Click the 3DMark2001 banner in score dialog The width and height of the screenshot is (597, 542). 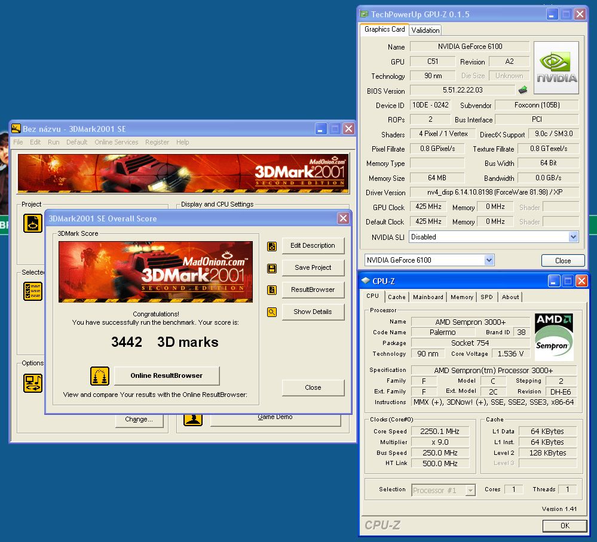tap(156, 272)
